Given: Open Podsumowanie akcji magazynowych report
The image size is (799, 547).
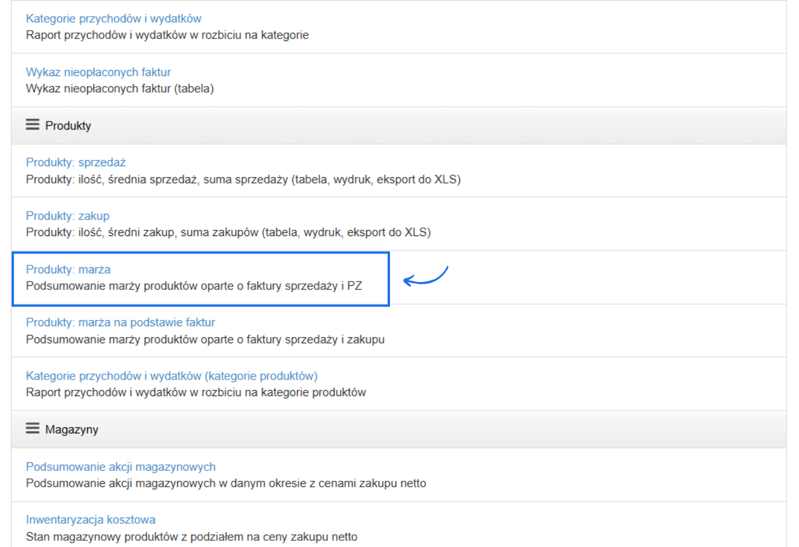Looking at the screenshot, I should coord(121,467).
